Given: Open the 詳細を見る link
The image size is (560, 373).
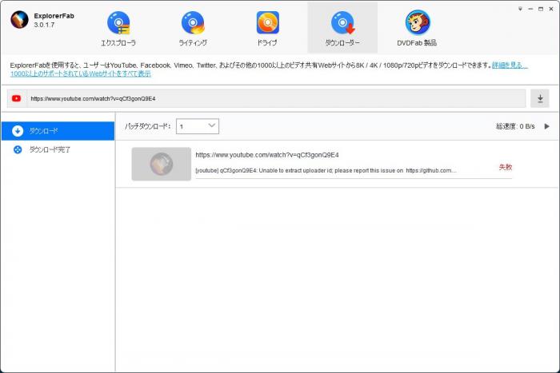Looking at the screenshot, I should coord(510,65).
